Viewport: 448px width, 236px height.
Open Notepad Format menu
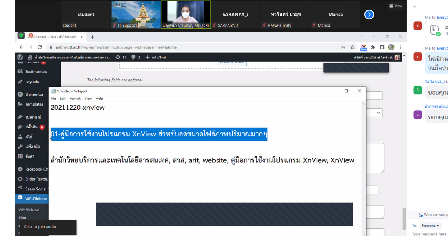coord(75,98)
